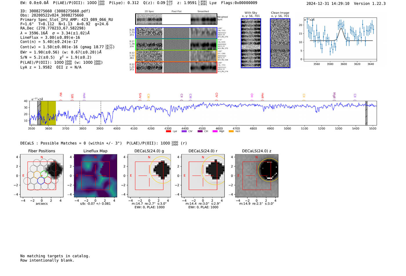
Task: Click the MgII line marker above spectrum
Action: coord(334,96)
